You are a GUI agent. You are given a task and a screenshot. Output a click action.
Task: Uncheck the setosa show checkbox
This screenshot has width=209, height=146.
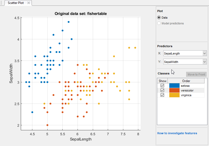pos(162,85)
